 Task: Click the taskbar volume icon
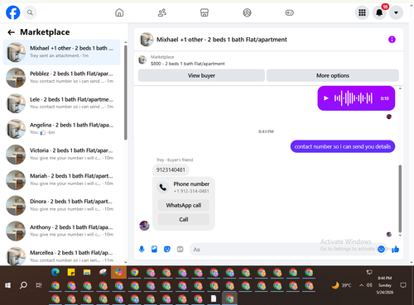coord(369,285)
